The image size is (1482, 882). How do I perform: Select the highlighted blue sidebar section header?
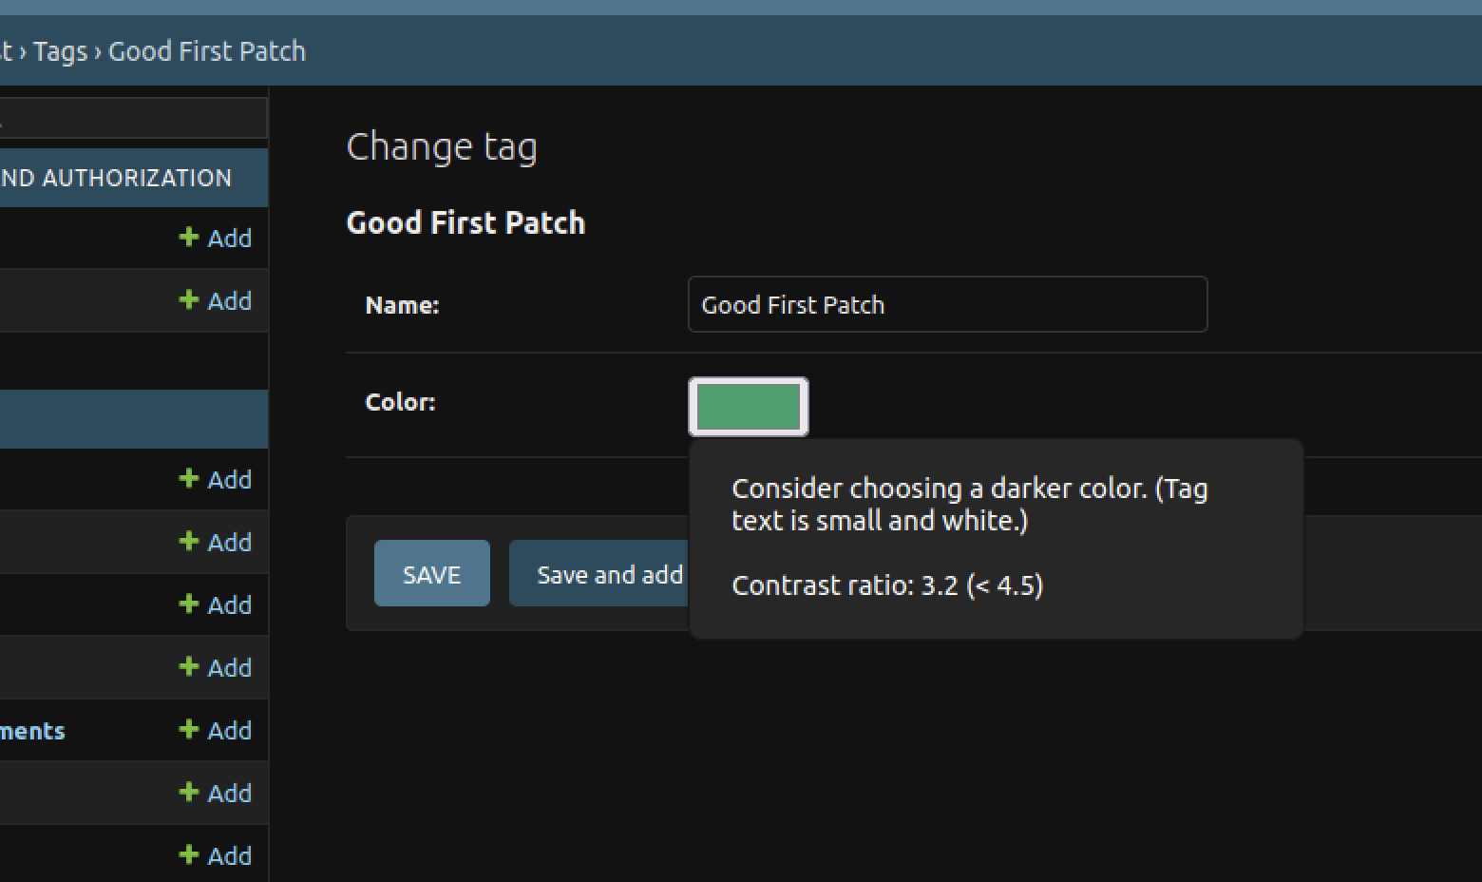click(x=134, y=418)
